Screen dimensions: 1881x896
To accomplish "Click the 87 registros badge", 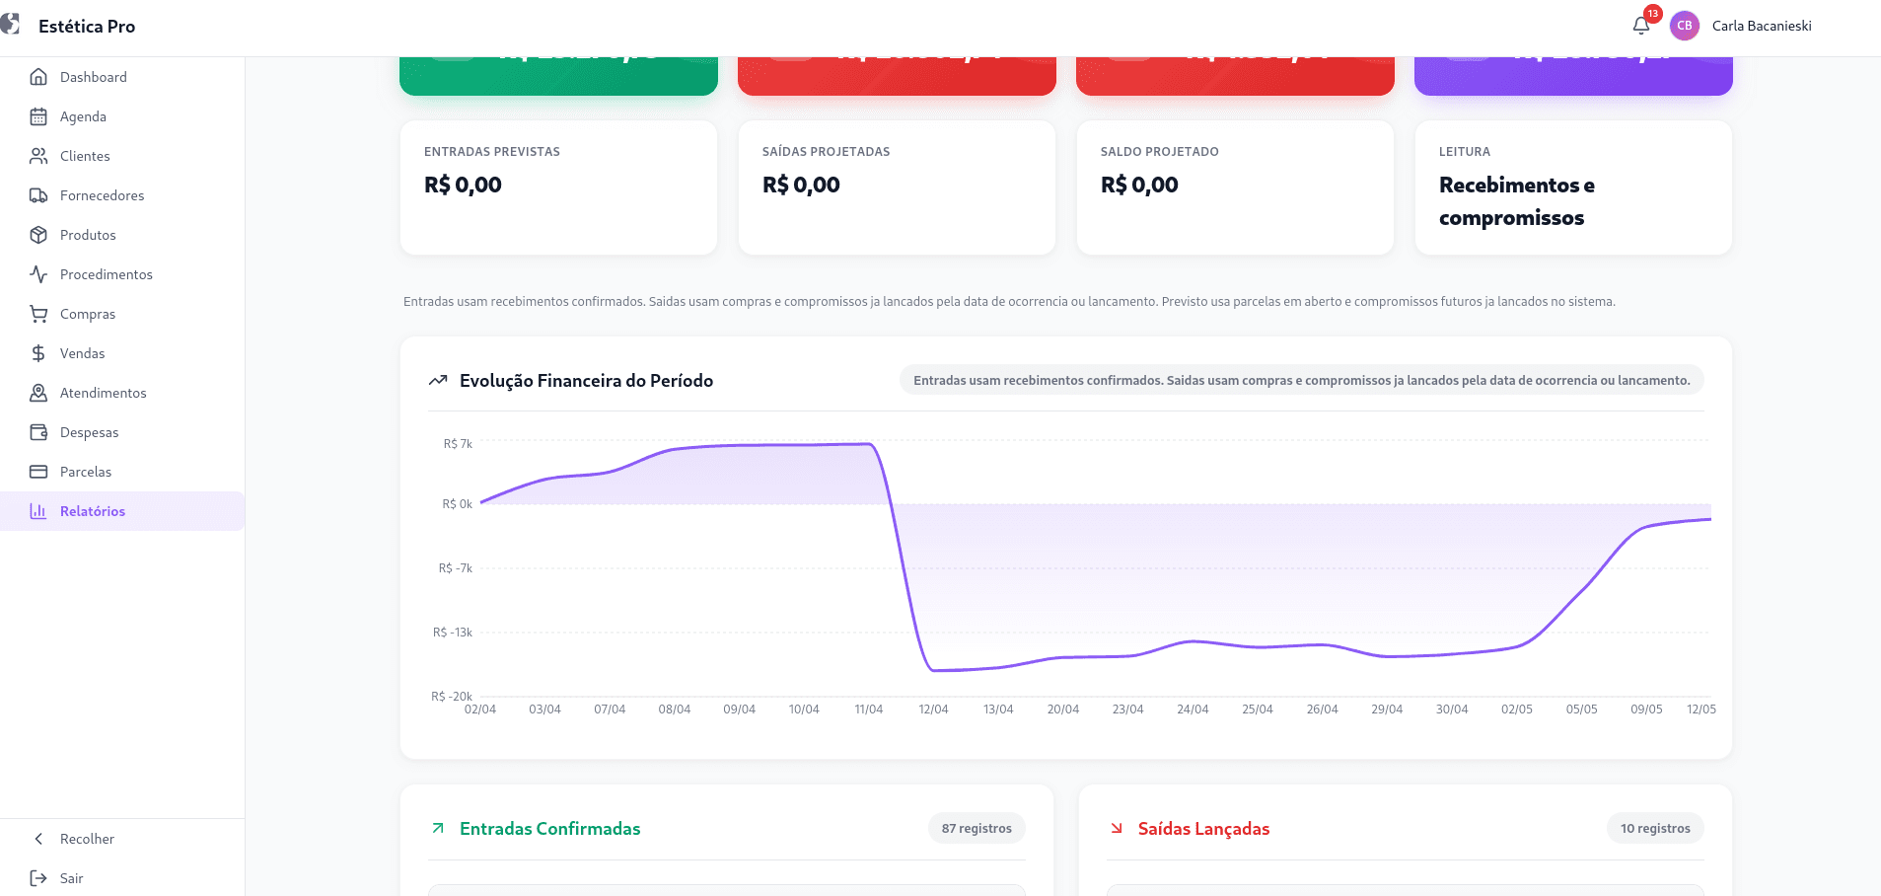I will point(977,829).
